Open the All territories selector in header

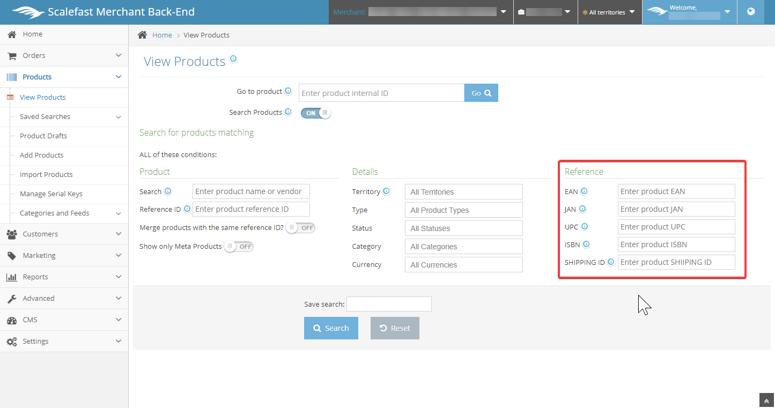[609, 12]
